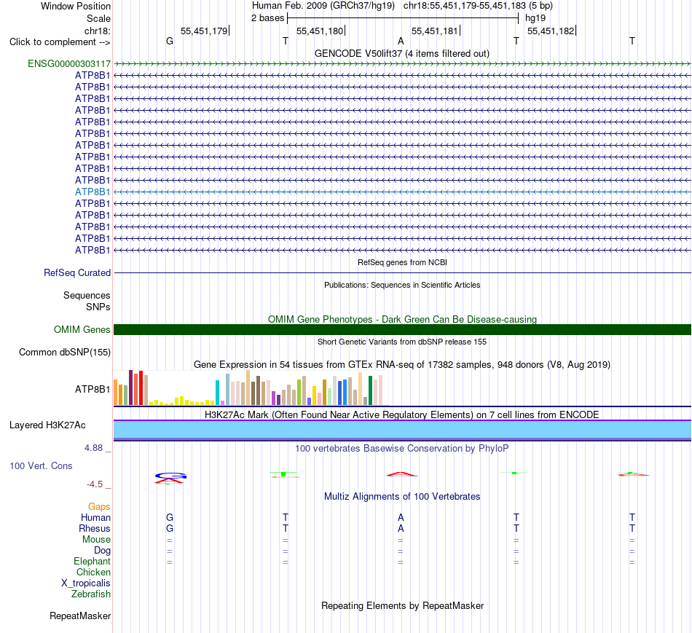Viewport: 692px width, 633px height.
Task: Click base G in the complement sequence row
Action: coord(170,41)
